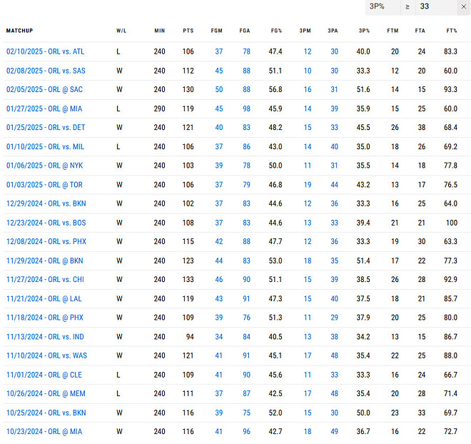Change the ≥ comparison operator
The height and width of the screenshot is (444, 471).
tap(407, 6)
